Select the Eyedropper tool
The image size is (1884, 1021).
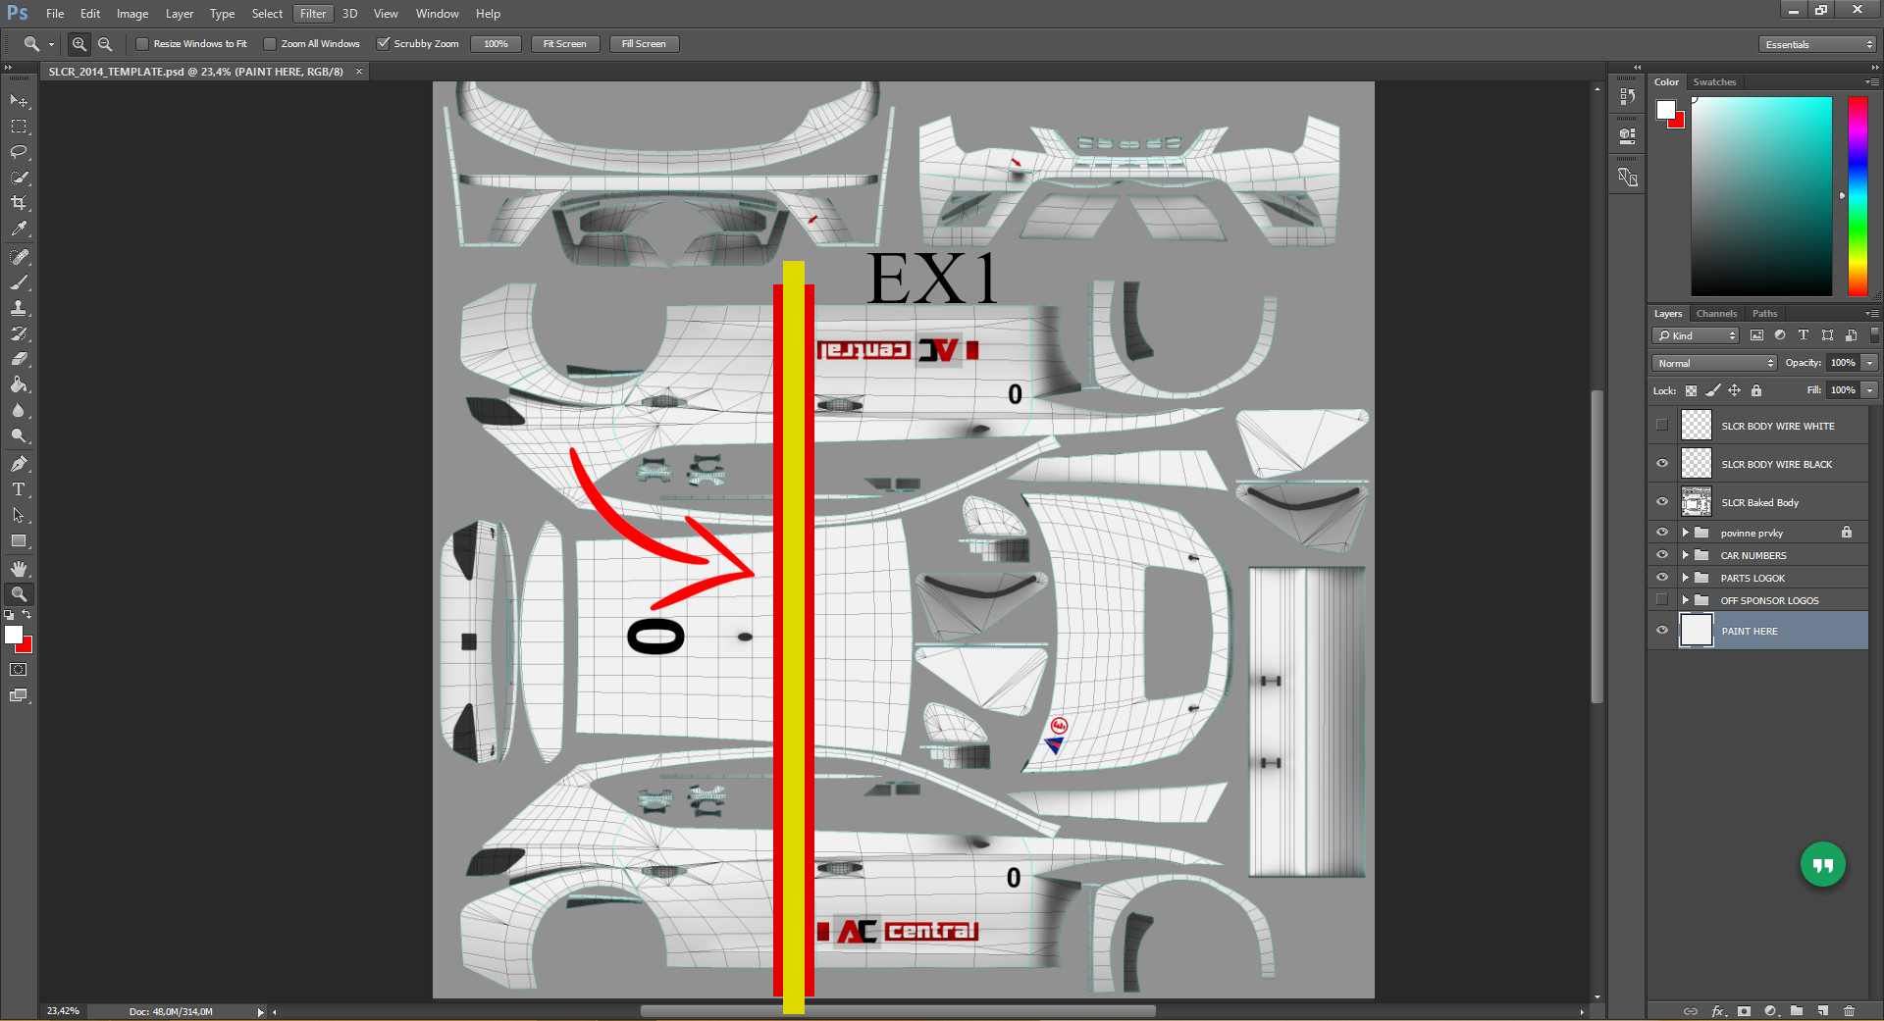(19, 229)
